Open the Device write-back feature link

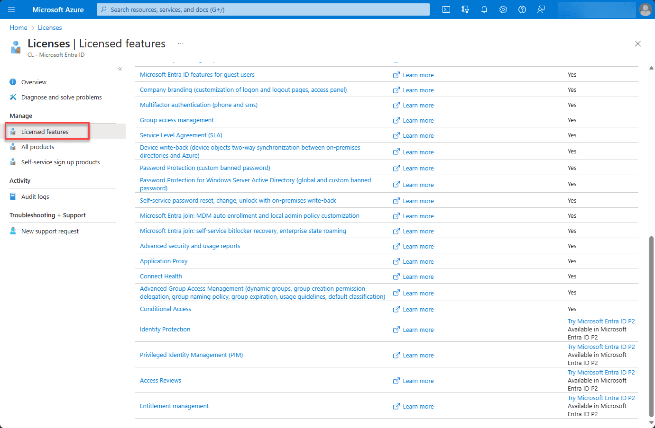[x=250, y=152]
